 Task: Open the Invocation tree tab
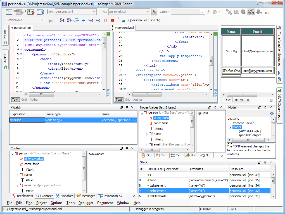110,196
